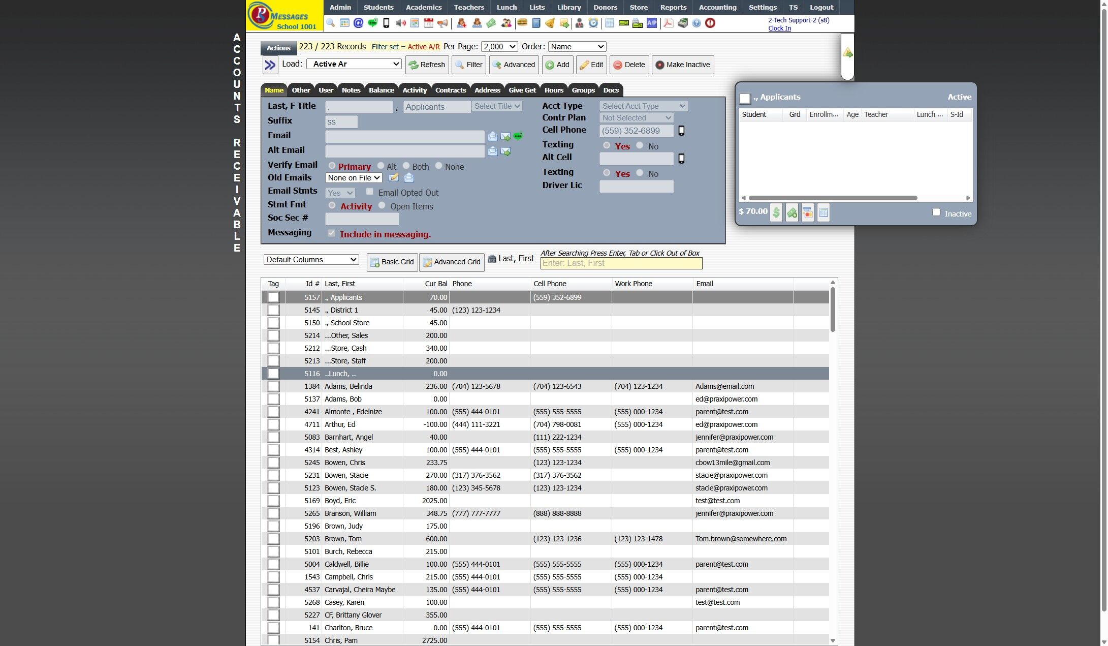Click the magnifying glass search toolbar icon
Screen dimensions: 1108x646
click(331, 23)
